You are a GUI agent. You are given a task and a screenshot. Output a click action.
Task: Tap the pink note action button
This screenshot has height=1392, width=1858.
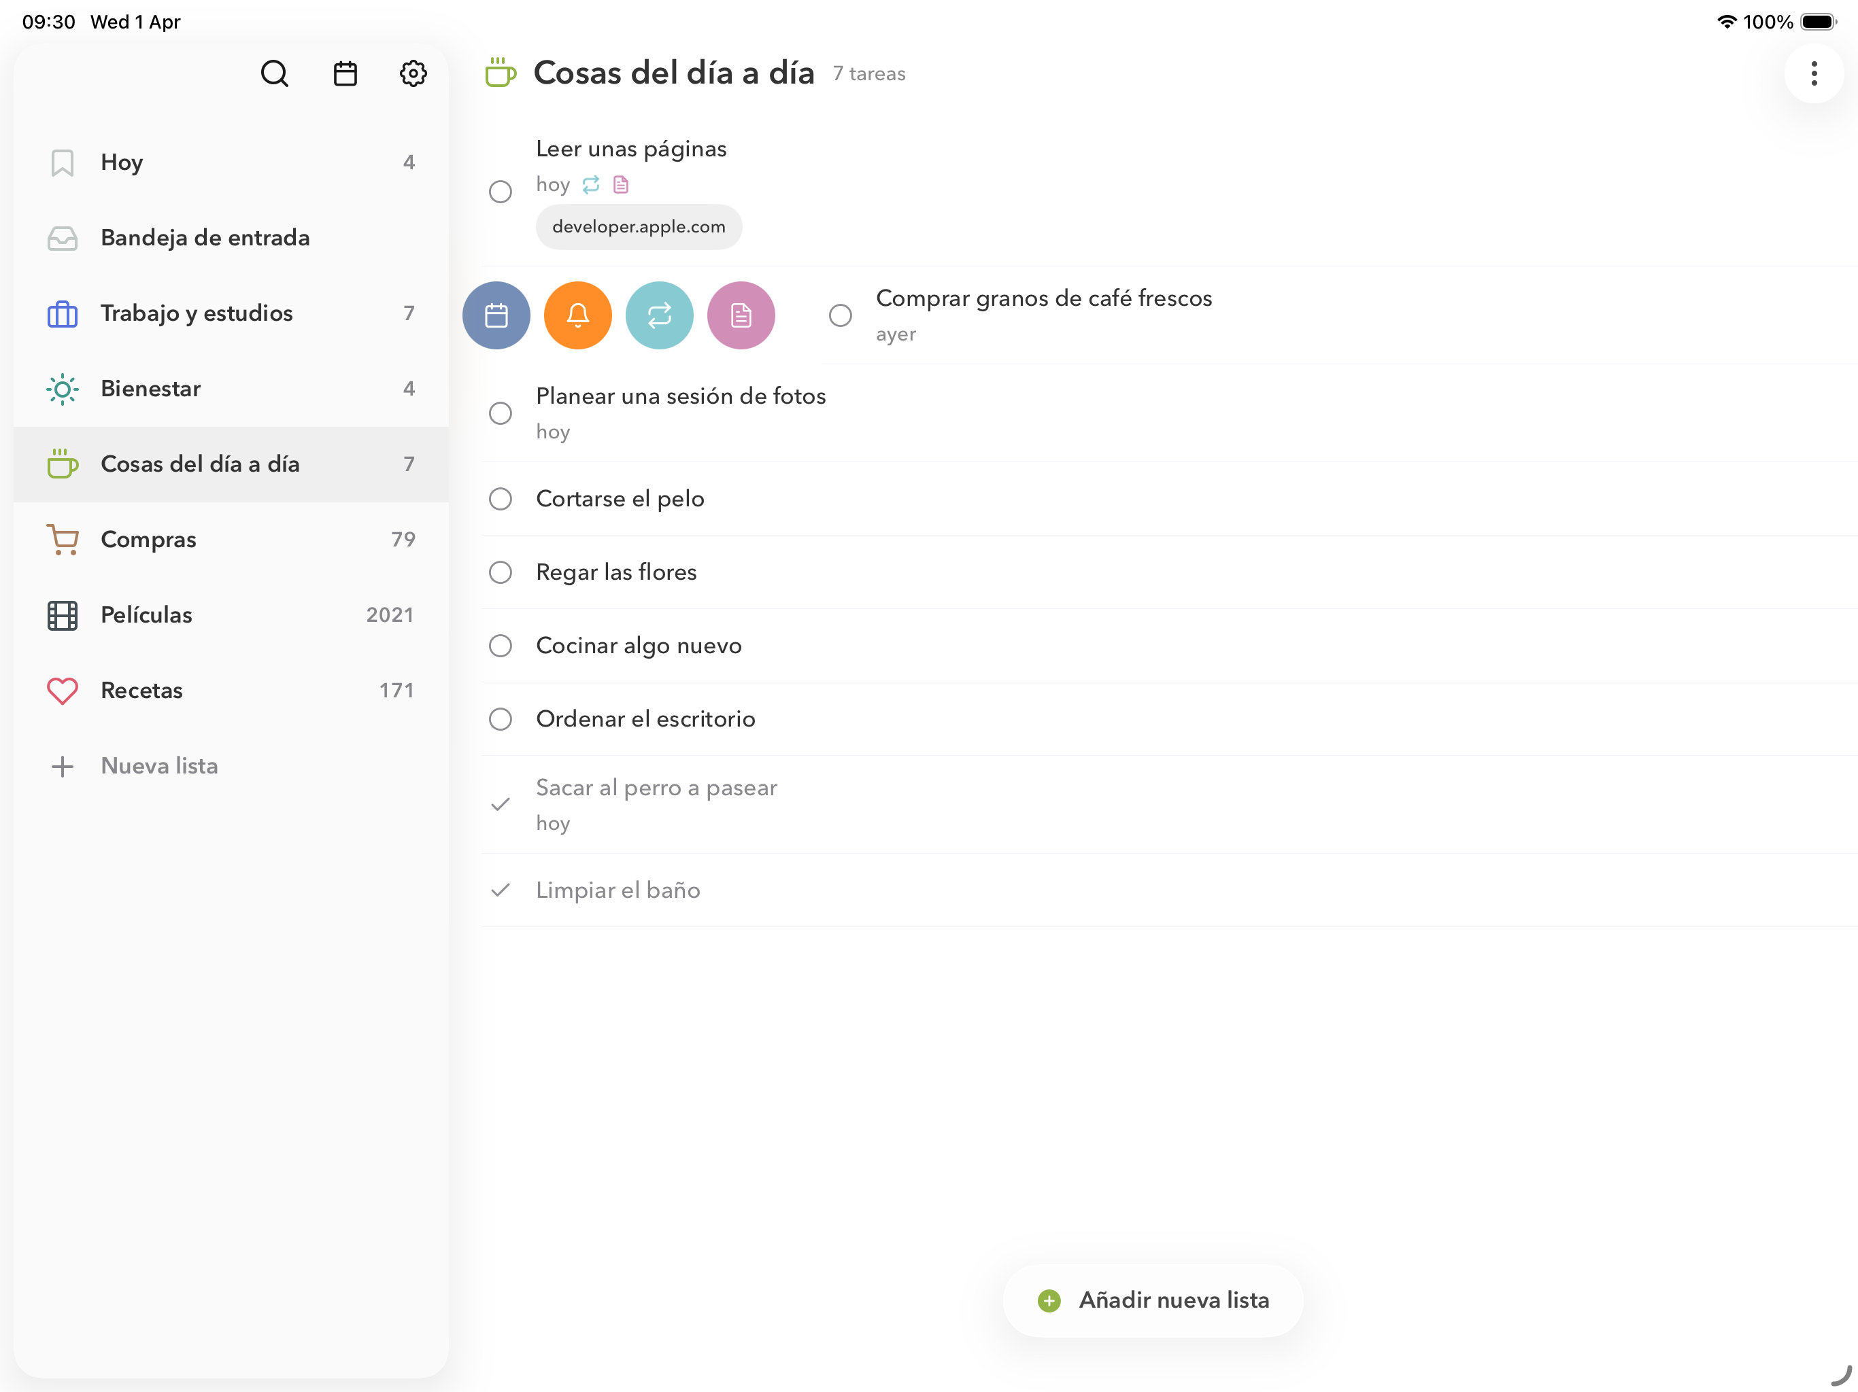(741, 315)
